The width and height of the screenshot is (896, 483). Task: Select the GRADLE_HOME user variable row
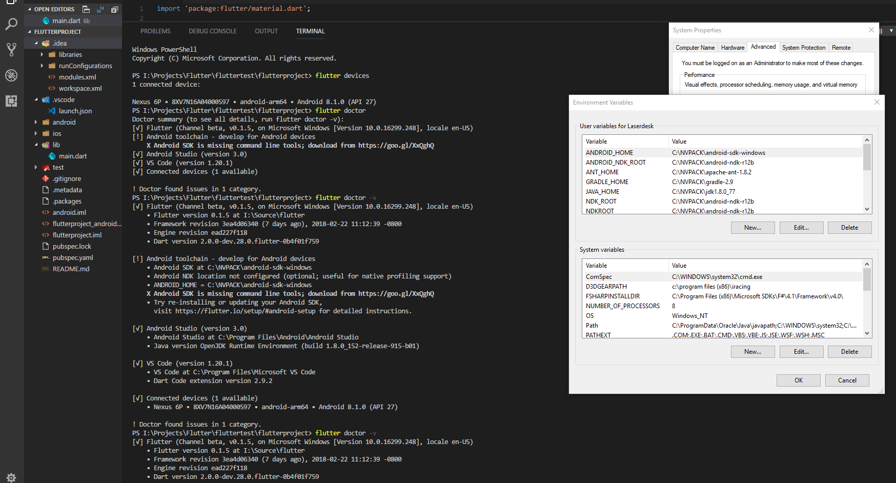coord(722,182)
